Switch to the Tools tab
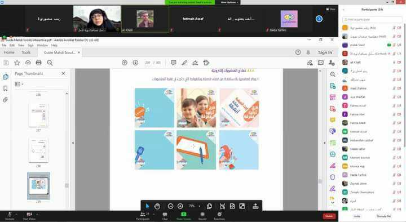Screen dimensions: 406x222 26,52
